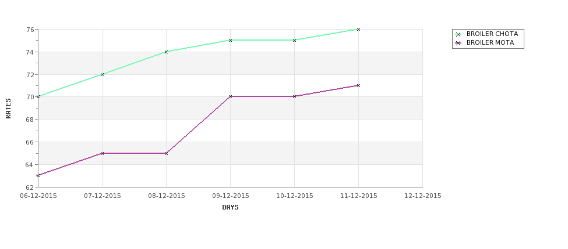Select BROILER CHOTA peak point on 11-12-2015
This screenshot has width=568, height=249.
tap(359, 29)
